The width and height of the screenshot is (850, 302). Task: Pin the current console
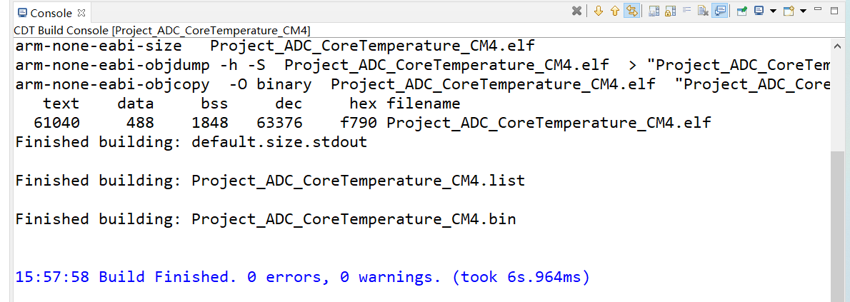tap(742, 11)
